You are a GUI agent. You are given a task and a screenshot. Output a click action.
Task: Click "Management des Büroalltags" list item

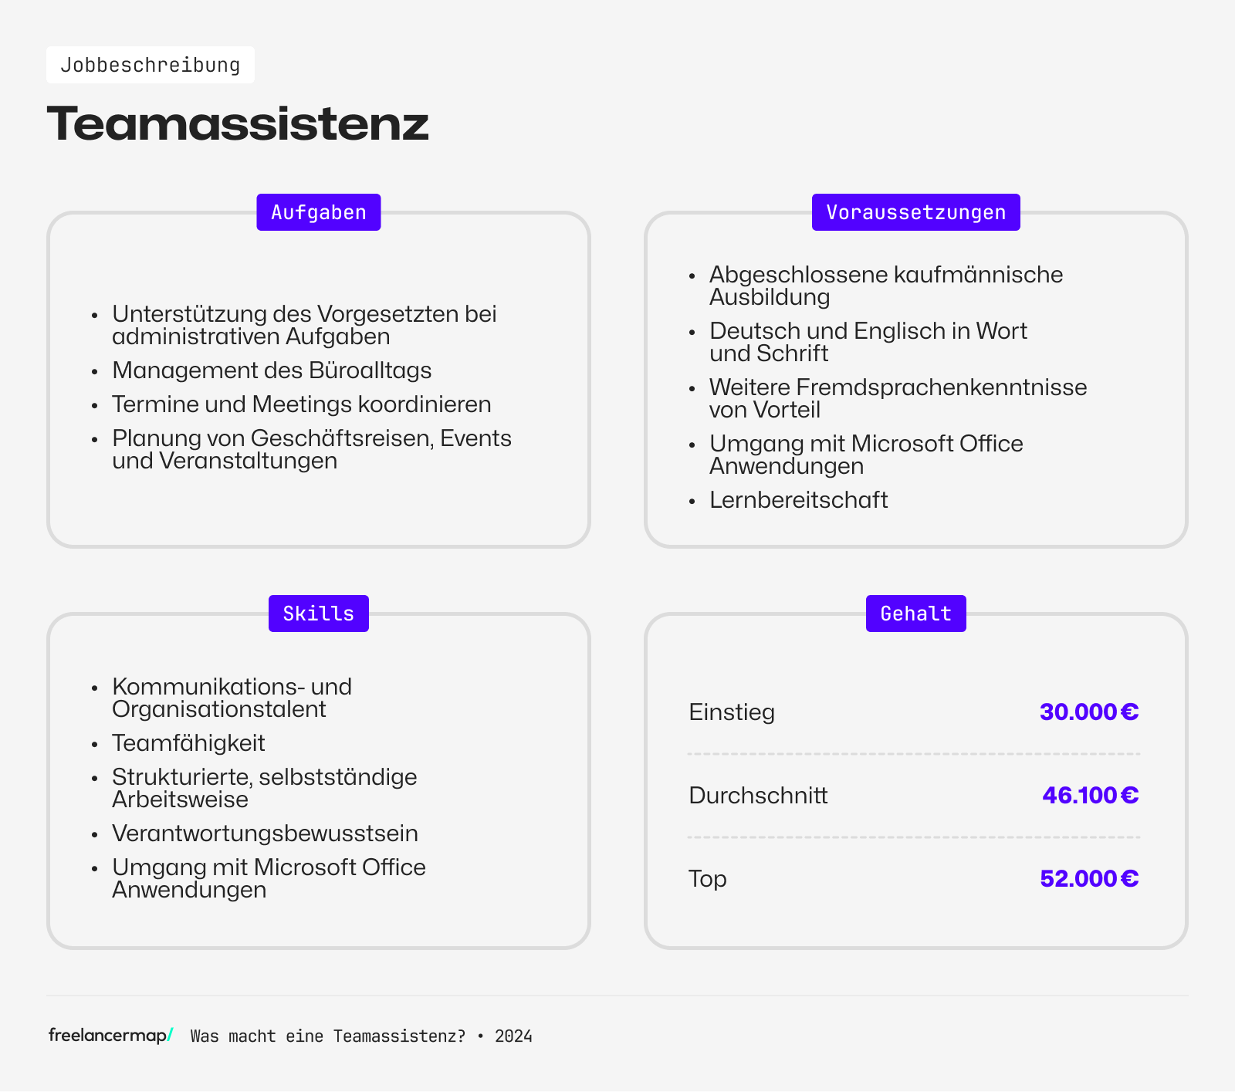(x=272, y=370)
